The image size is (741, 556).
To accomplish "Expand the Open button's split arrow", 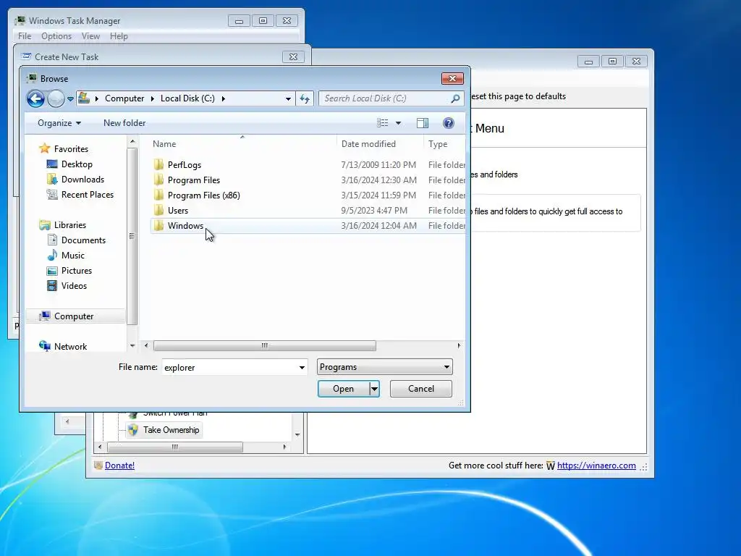I will (374, 389).
